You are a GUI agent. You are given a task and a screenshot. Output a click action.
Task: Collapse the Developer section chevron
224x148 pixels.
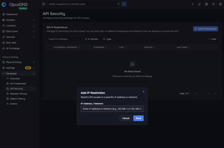click(x=34, y=73)
